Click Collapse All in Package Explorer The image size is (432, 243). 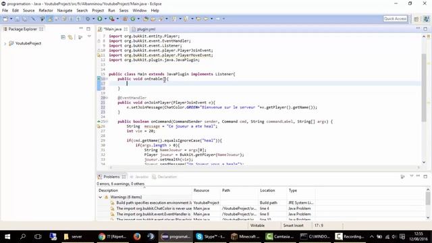(63, 37)
